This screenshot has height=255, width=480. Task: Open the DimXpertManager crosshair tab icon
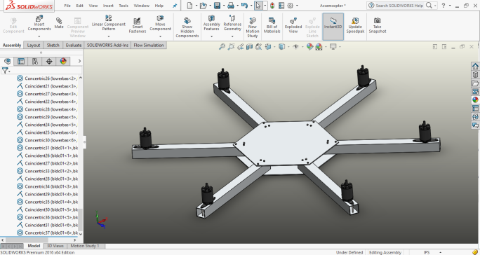(x=49, y=61)
